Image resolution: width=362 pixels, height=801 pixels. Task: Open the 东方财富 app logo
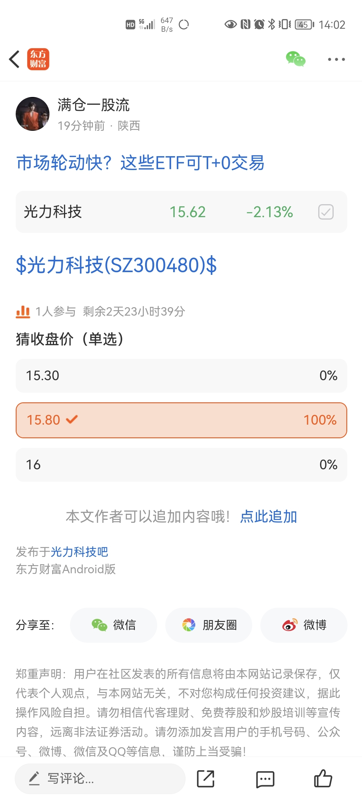click(38, 59)
